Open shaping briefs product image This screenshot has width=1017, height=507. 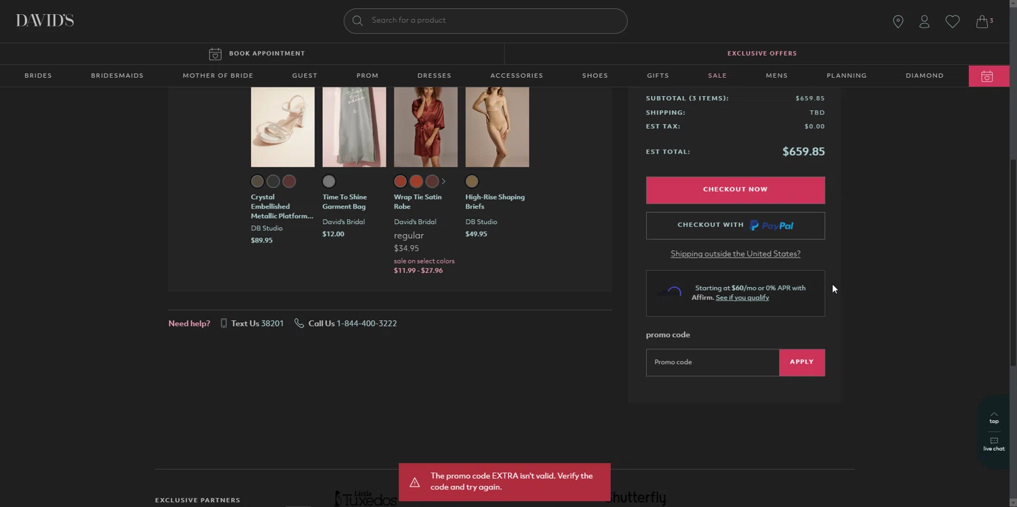pyautogui.click(x=497, y=127)
